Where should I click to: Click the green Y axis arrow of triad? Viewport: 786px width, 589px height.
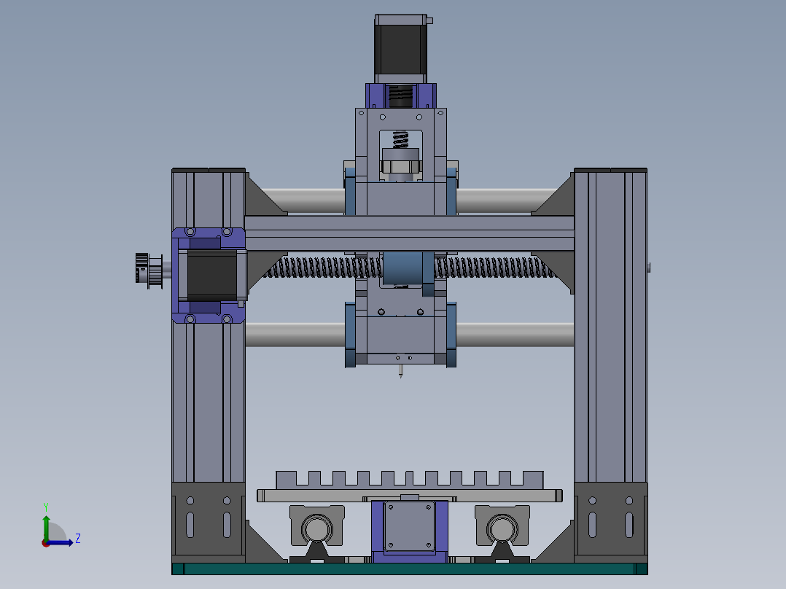[x=46, y=523]
